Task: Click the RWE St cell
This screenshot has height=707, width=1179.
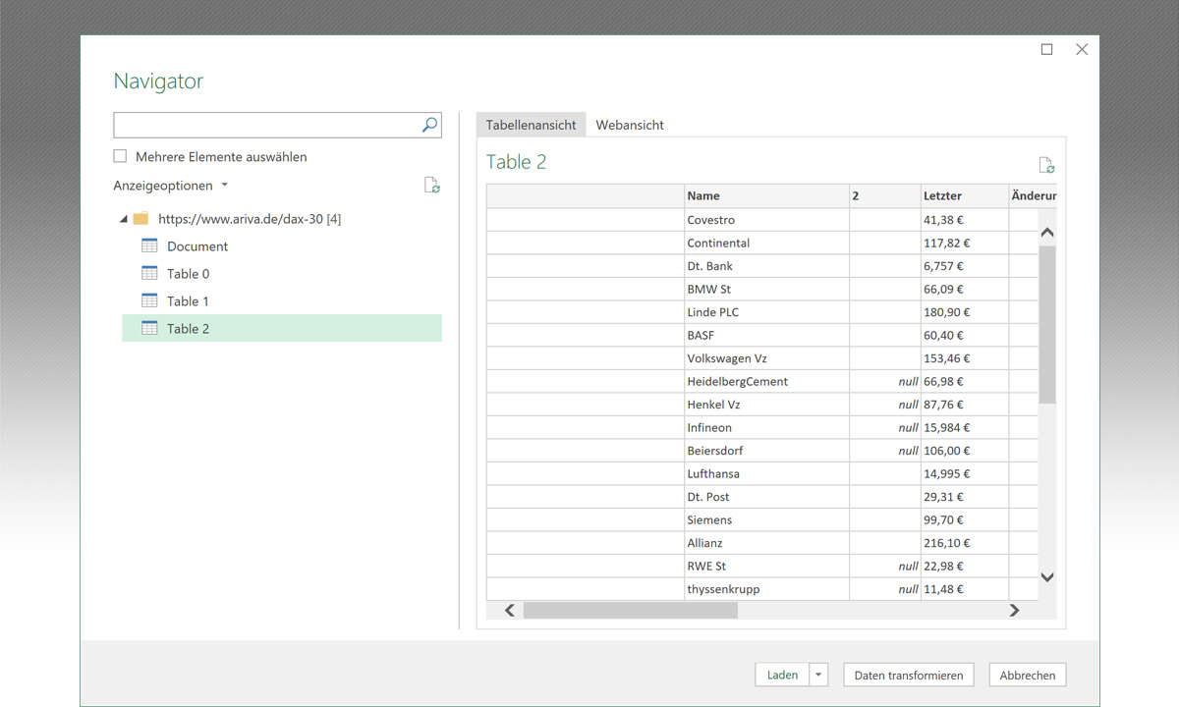Action: click(766, 566)
